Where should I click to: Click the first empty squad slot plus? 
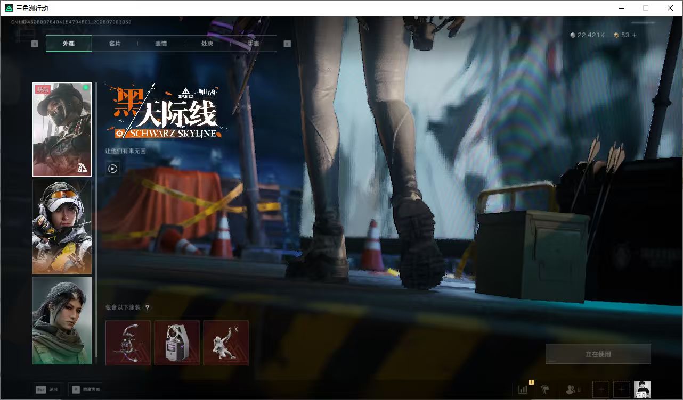tap(600, 389)
